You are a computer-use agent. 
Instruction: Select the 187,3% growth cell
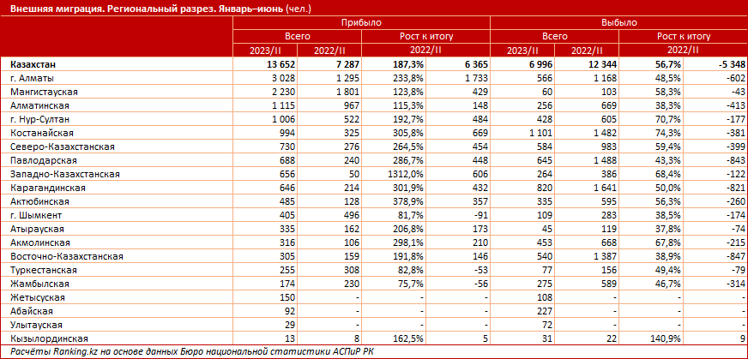click(411, 64)
